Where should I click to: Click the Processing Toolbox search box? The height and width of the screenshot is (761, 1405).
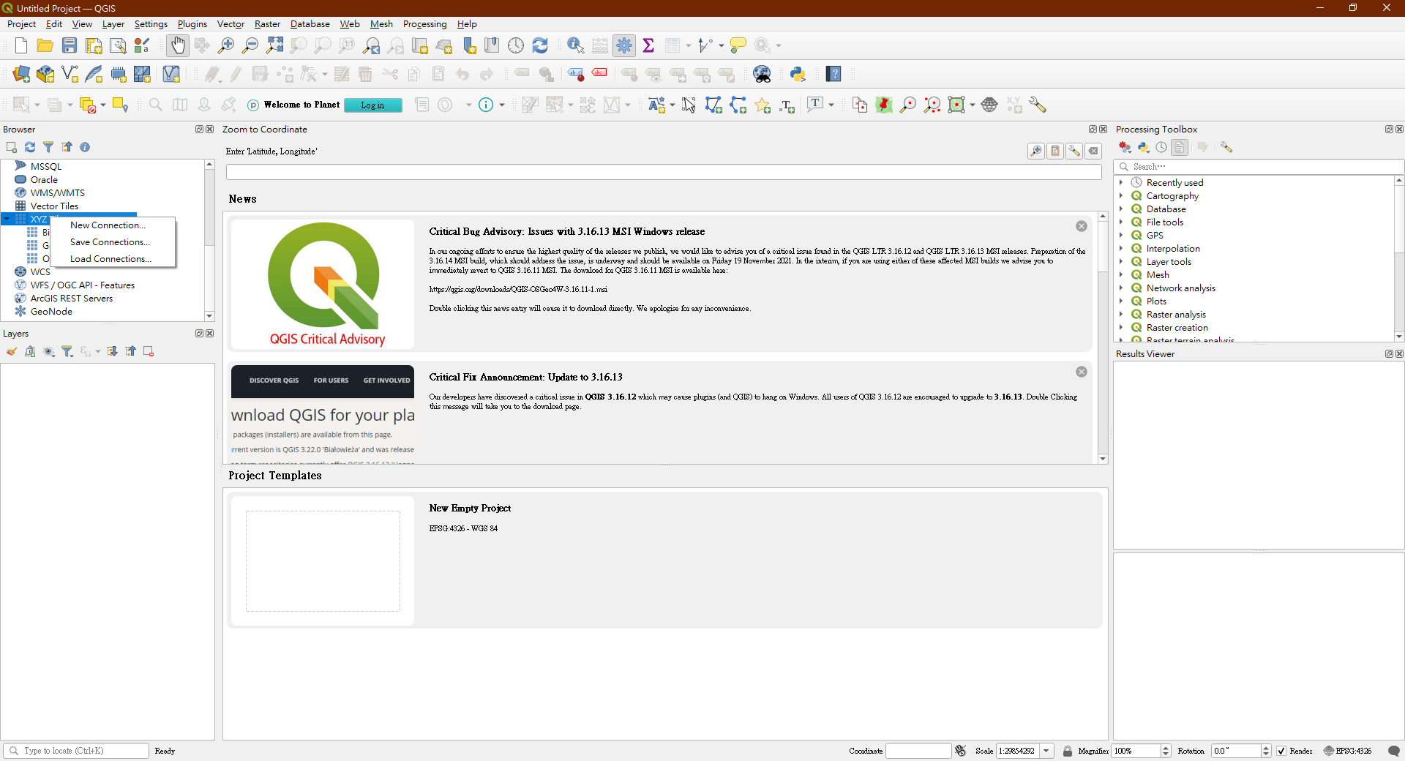pos(1259,167)
